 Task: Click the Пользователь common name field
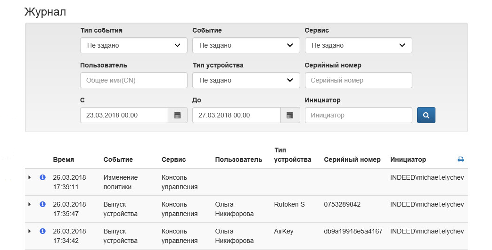[133, 80]
